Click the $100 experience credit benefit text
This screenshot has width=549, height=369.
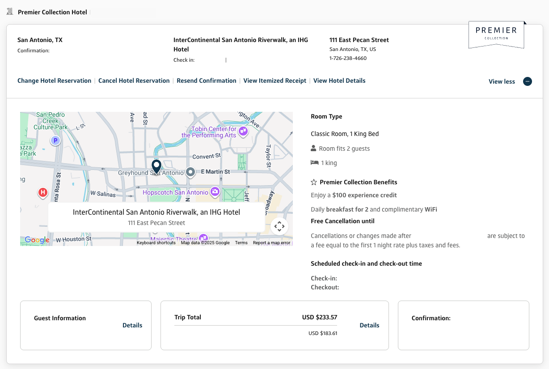click(364, 195)
